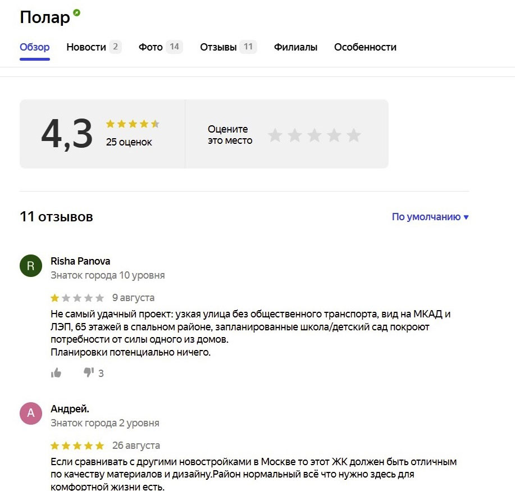The image size is (515, 491).
Task: Go to the Отзывы tab
Action: point(228,47)
